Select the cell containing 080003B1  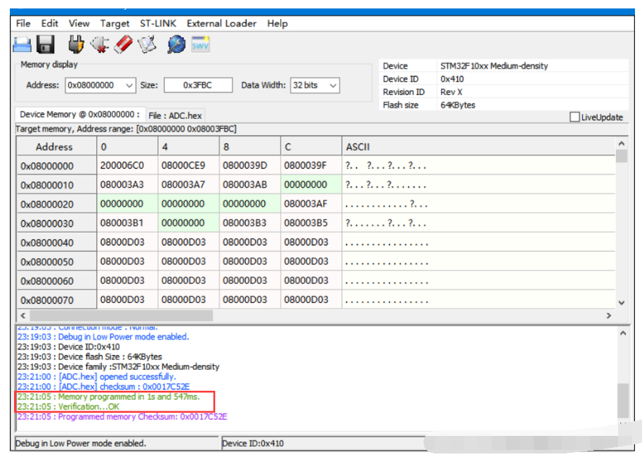click(x=127, y=223)
